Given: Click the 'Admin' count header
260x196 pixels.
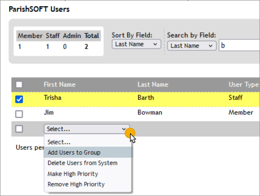Looking at the screenshot, I should coord(72,36).
